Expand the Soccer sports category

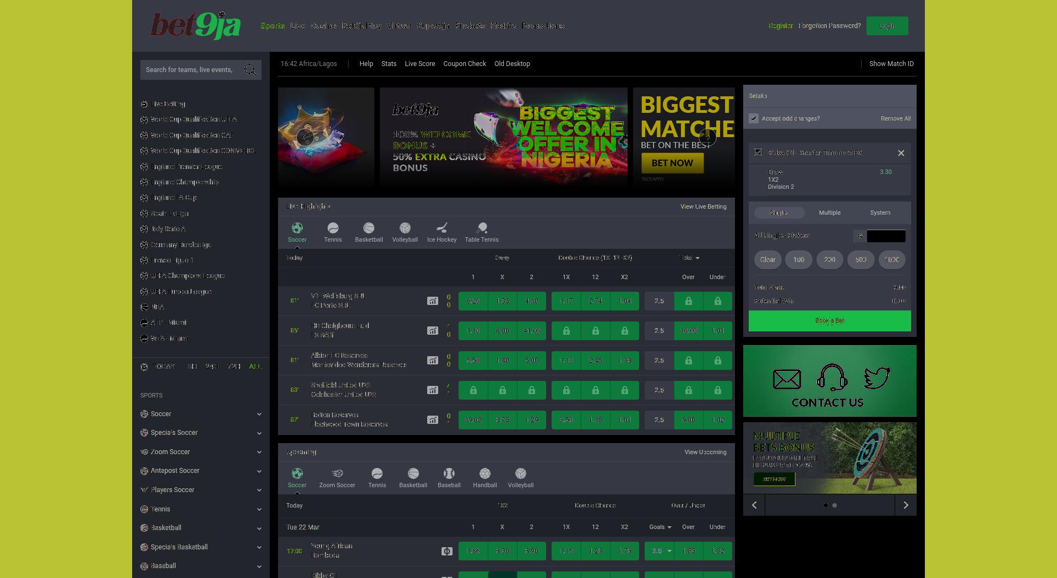point(201,414)
